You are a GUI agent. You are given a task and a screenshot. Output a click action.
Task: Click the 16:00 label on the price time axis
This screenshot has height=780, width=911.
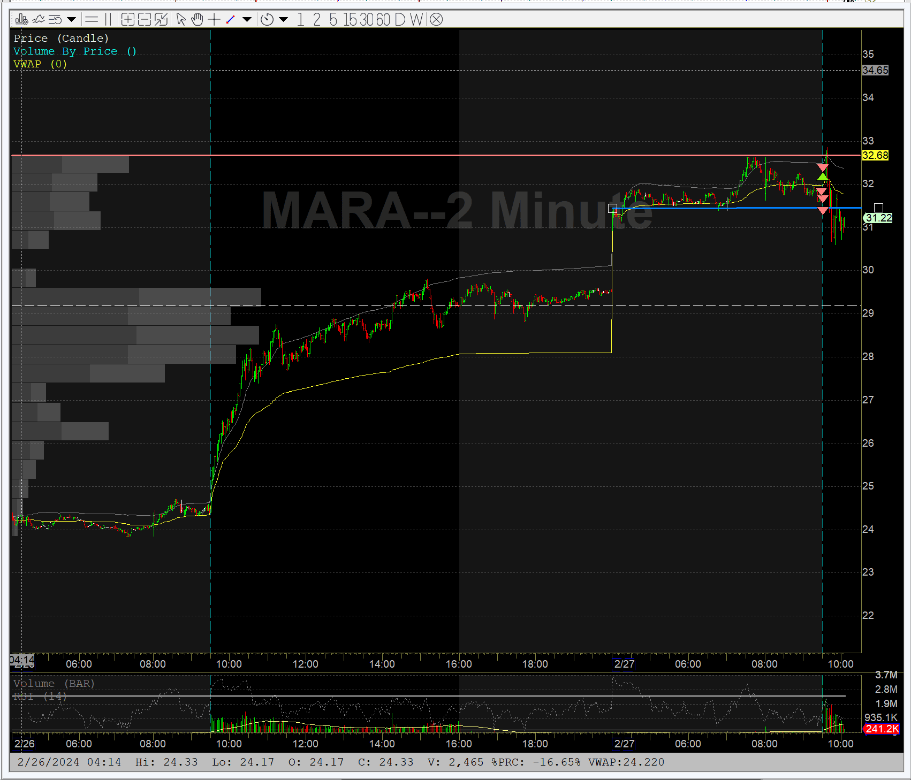pos(459,664)
